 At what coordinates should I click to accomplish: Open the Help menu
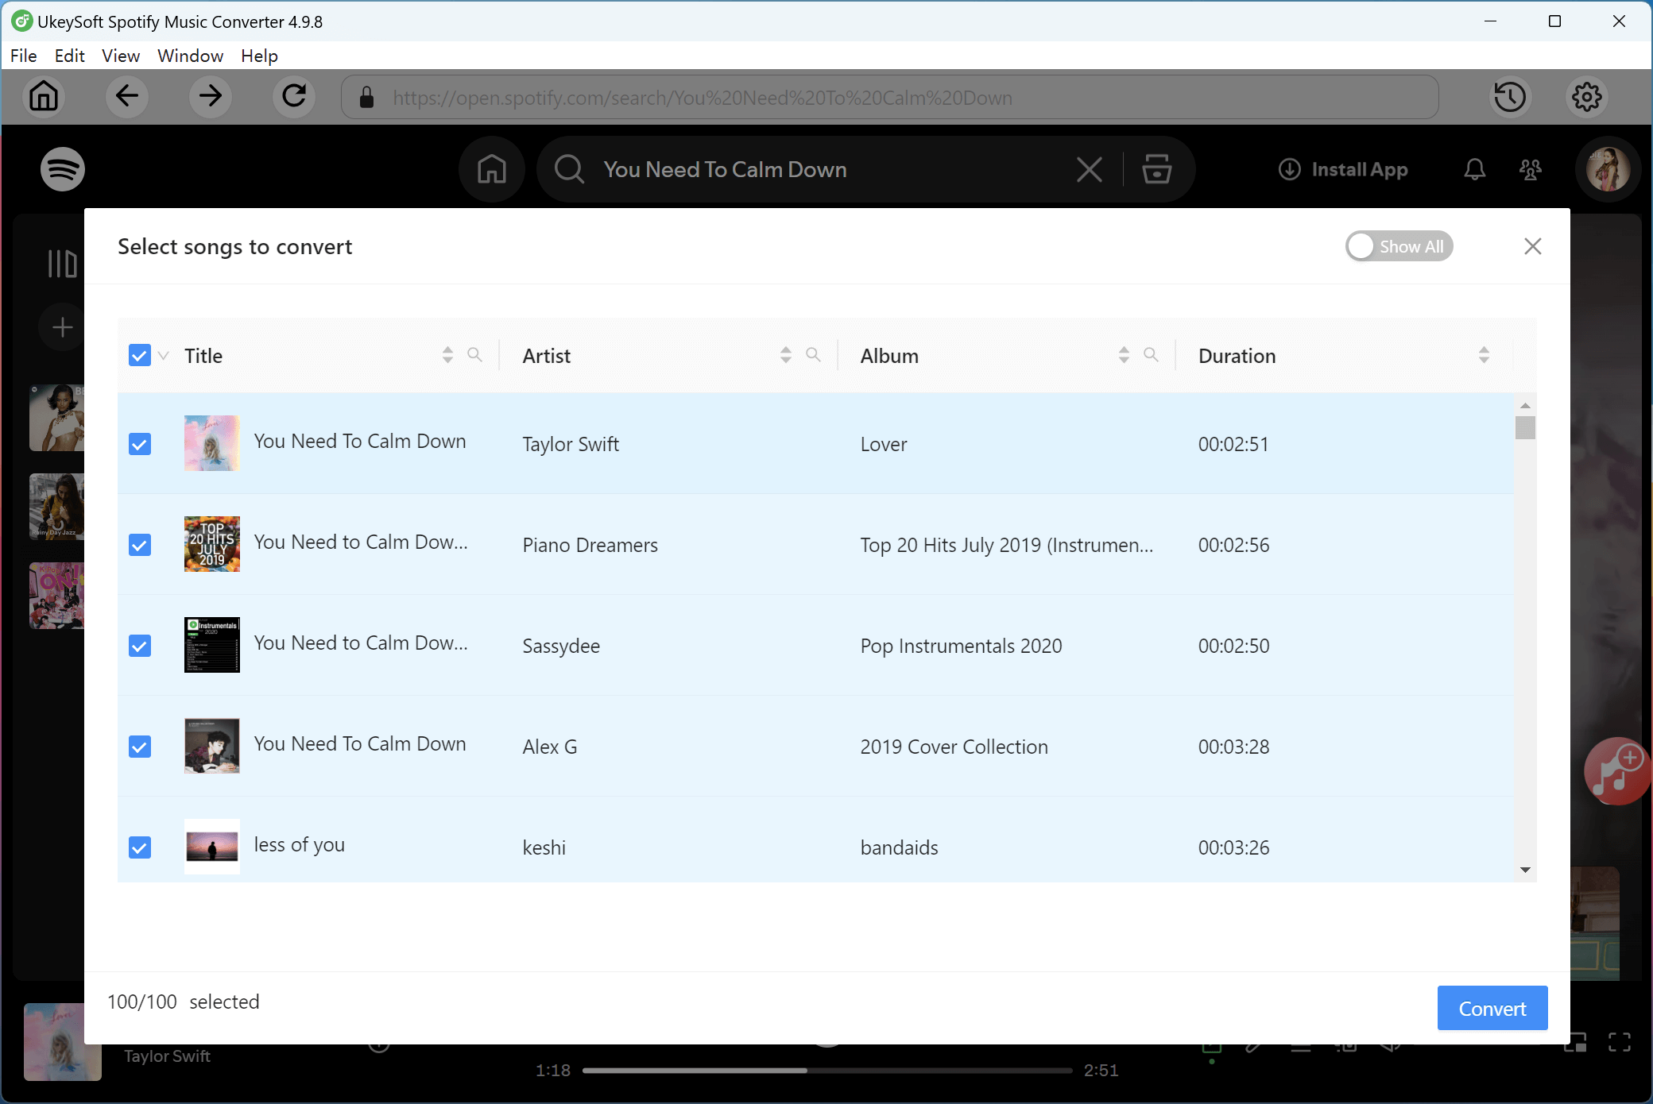[x=259, y=56]
